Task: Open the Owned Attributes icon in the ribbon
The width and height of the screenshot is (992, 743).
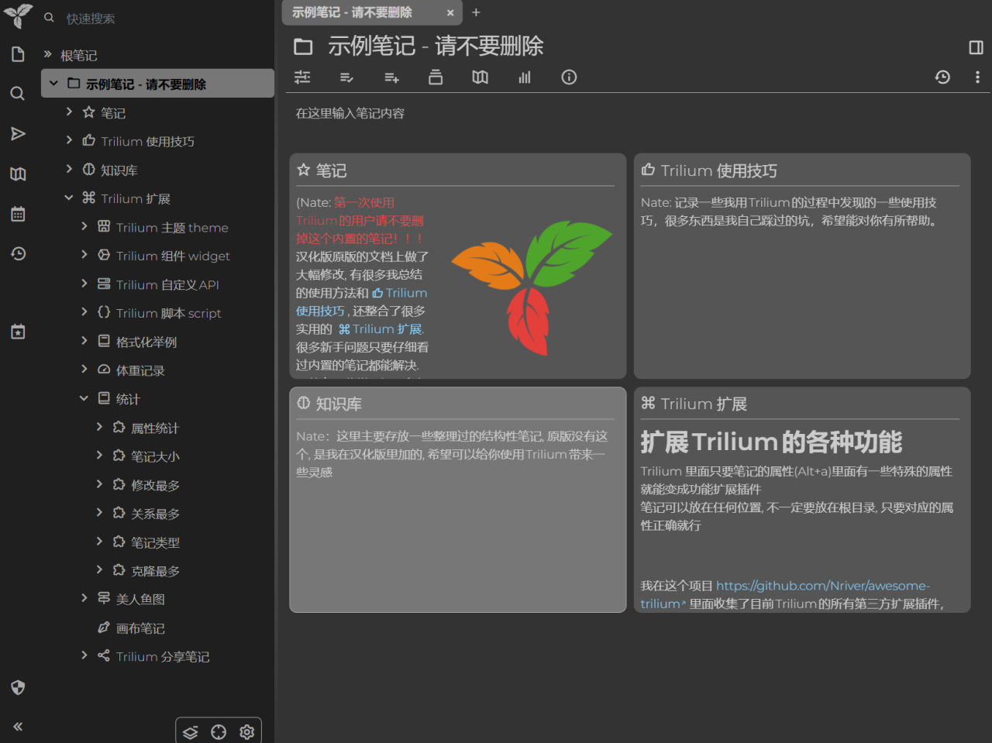Action: (346, 77)
